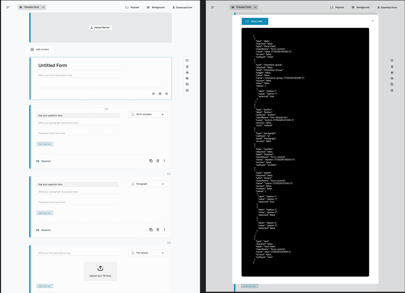The height and width of the screenshot is (293, 405).
Task: Right-align the form title text
Action: (166, 94)
